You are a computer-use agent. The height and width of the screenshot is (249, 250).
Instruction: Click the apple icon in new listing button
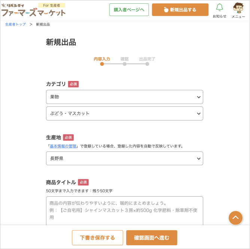pos(166,10)
